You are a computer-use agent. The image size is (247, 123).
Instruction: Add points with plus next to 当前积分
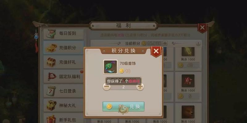point(165,43)
